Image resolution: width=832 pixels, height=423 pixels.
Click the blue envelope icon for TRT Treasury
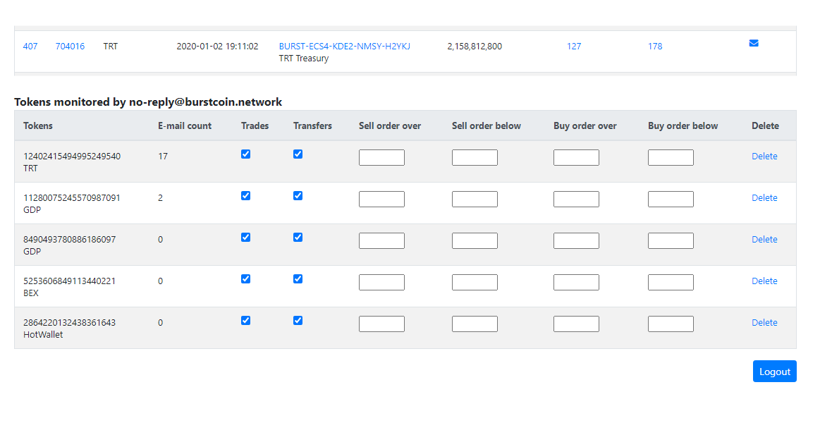point(754,42)
